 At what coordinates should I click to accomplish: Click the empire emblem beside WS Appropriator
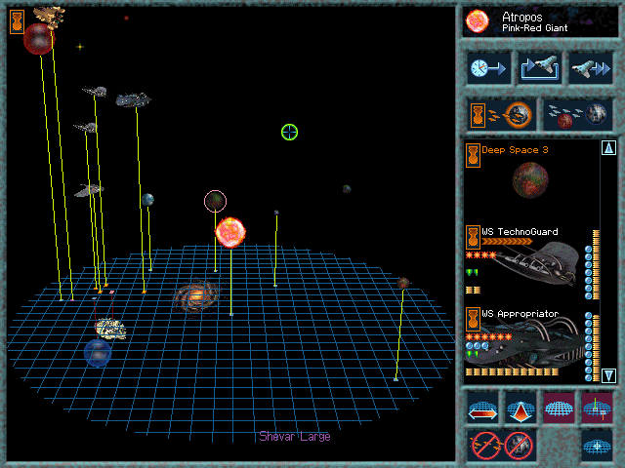(473, 320)
